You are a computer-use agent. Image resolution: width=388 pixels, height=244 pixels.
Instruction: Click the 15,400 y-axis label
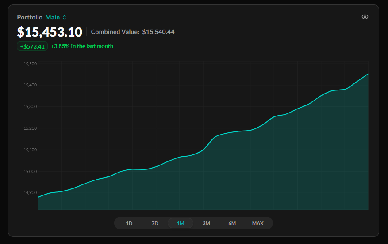pos(30,85)
